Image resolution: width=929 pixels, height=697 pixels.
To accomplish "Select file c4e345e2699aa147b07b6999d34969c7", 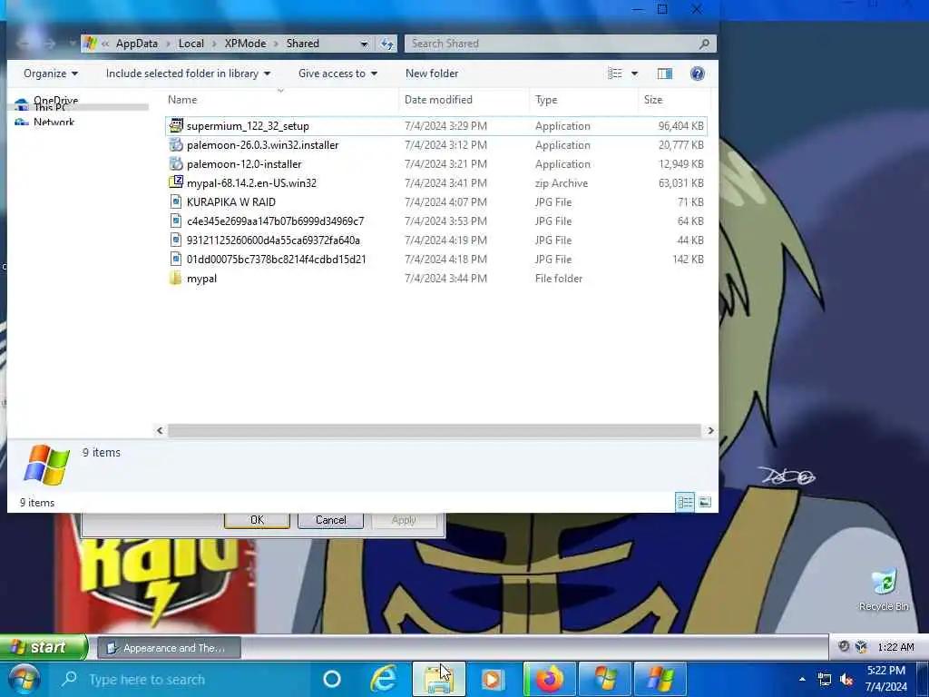I will point(275,221).
